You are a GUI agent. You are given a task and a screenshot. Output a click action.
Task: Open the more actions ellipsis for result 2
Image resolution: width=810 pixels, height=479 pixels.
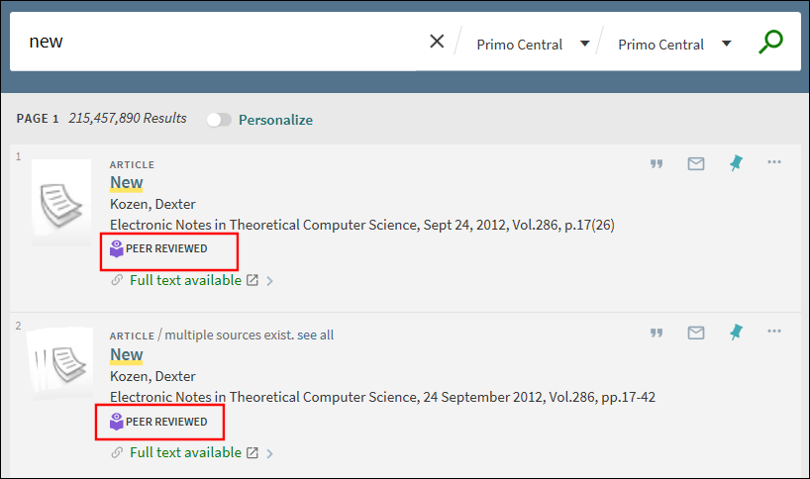(774, 333)
